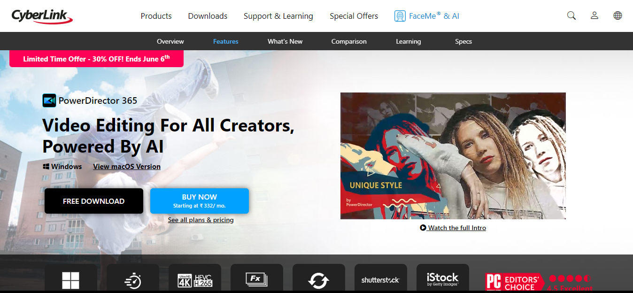Click the 4K HEVC H.265 icon
The width and height of the screenshot is (633, 293).
click(195, 281)
